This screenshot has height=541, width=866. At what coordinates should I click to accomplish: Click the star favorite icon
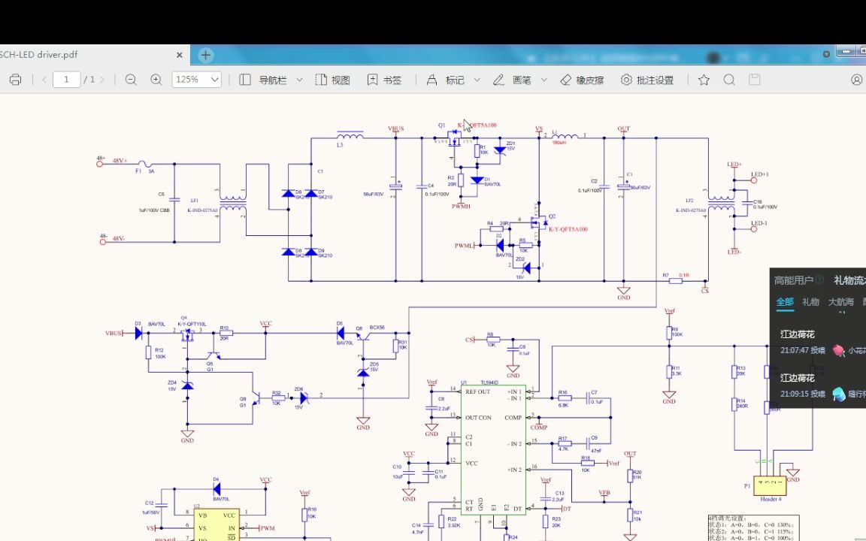tap(704, 80)
